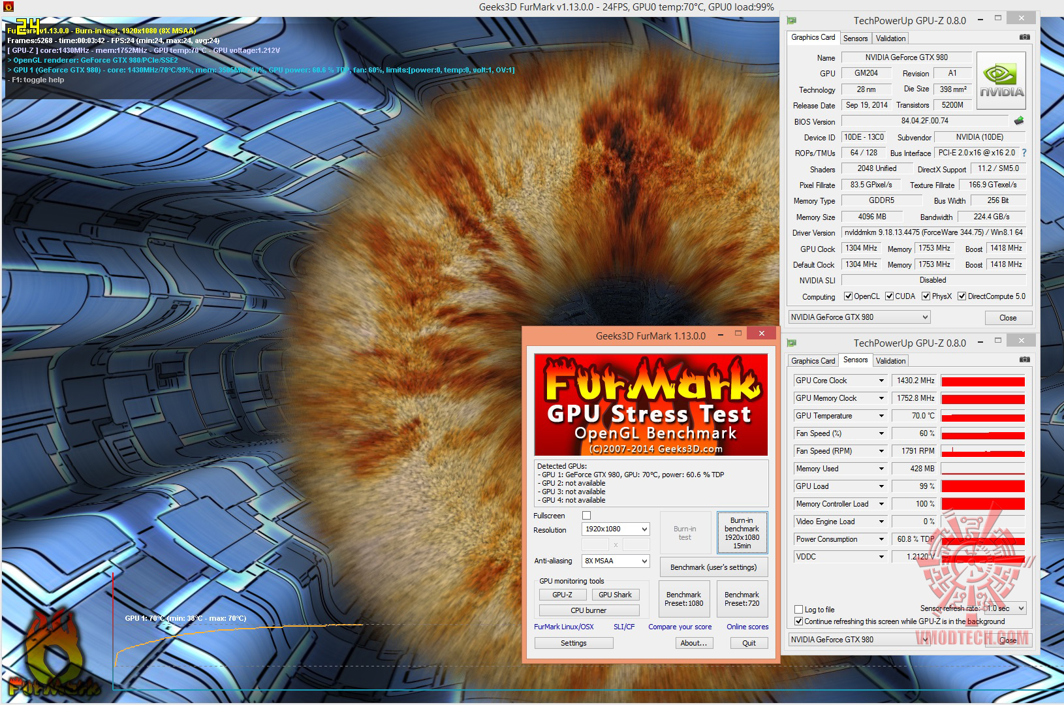Click the GPU Temperature sensor graph
The height and width of the screenshot is (705, 1064).
(983, 416)
